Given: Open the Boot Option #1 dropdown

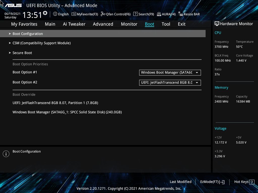Looking at the screenshot, I should pyautogui.click(x=170, y=73).
